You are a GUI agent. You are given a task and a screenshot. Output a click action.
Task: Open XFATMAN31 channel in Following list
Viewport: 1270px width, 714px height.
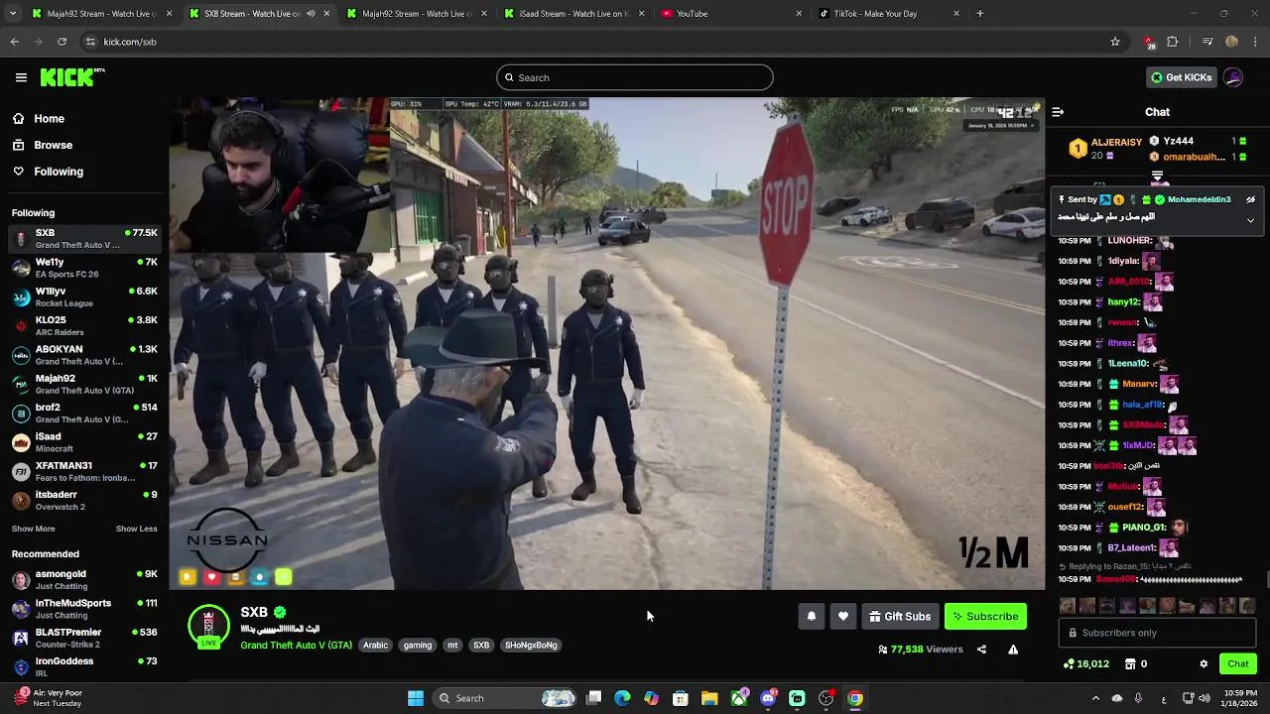click(x=84, y=471)
